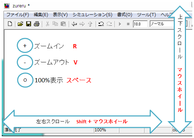Open a file using the folder icon

[21, 24]
